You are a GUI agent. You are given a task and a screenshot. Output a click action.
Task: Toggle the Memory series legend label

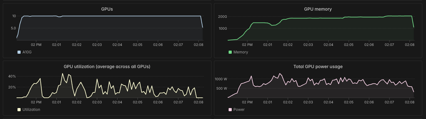pyautogui.click(x=241, y=52)
